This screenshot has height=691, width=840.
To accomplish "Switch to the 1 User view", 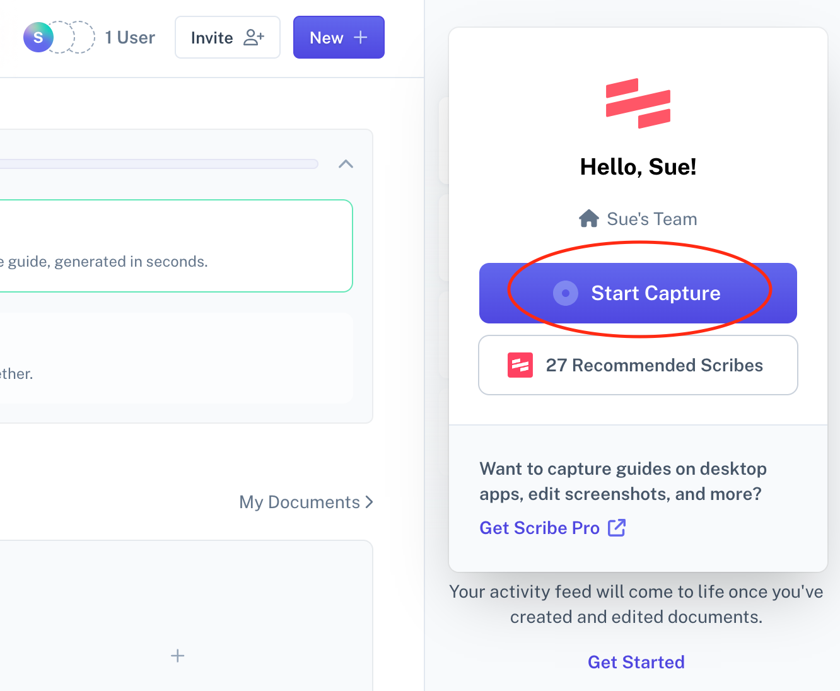I will coord(129,37).
